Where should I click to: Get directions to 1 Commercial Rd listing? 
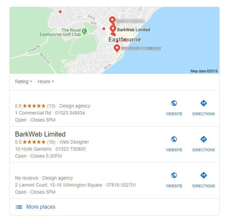pos(204,108)
